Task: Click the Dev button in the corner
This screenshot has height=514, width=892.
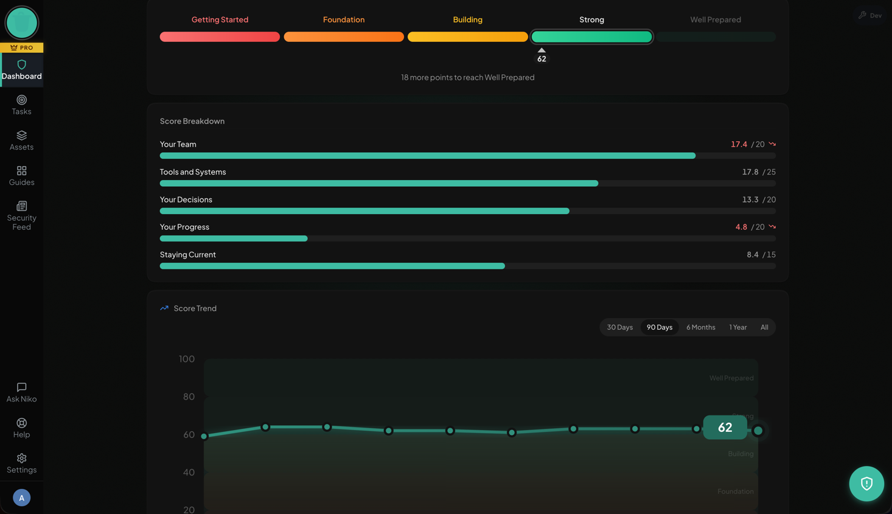Action: point(870,15)
